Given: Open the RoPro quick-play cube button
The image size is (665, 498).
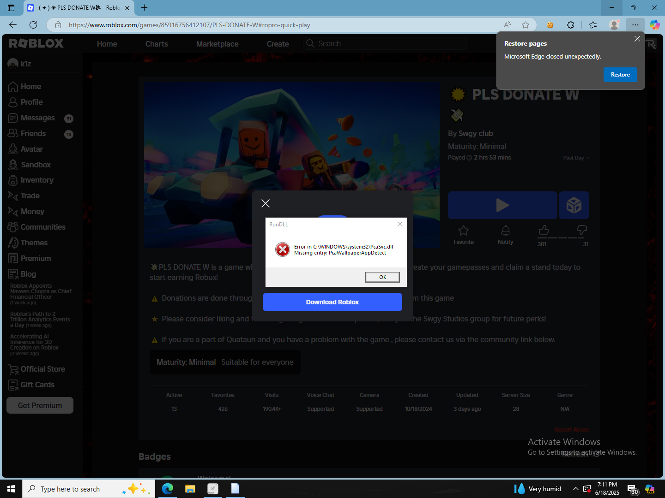Looking at the screenshot, I should 574,205.
